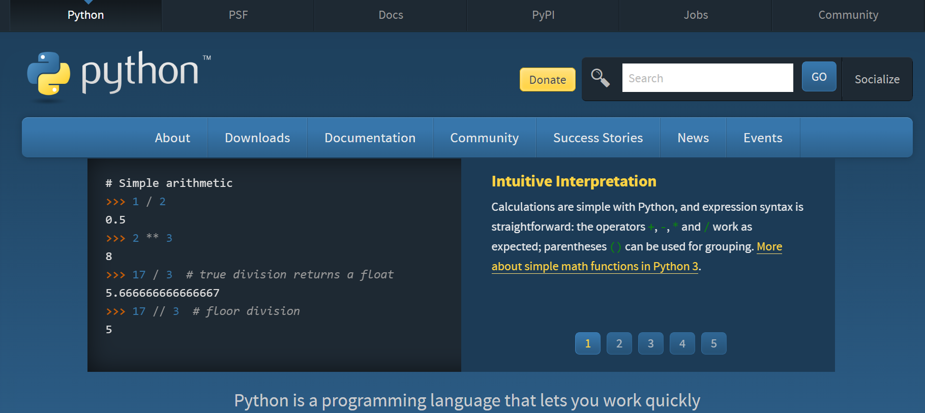Switch to carousel slide 2
Image resolution: width=925 pixels, height=413 pixels.
(619, 343)
